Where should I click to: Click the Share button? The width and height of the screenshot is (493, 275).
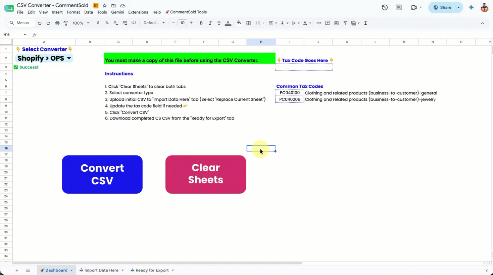442,7
